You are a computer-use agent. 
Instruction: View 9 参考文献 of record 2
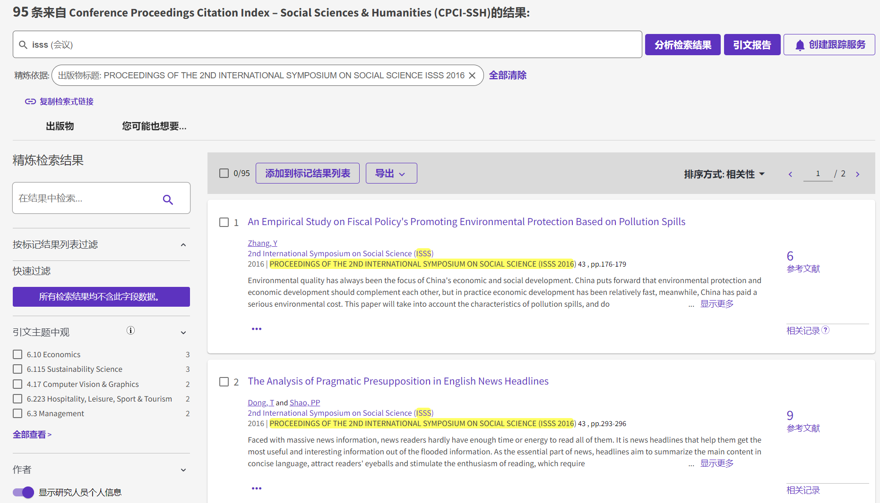click(803, 421)
